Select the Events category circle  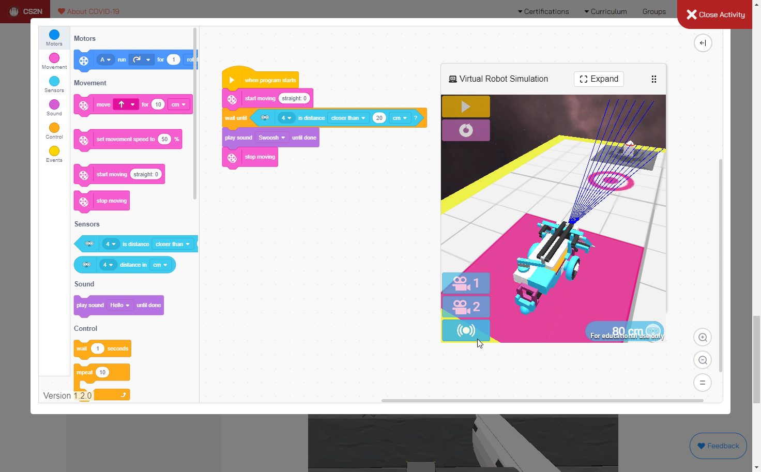point(54,151)
